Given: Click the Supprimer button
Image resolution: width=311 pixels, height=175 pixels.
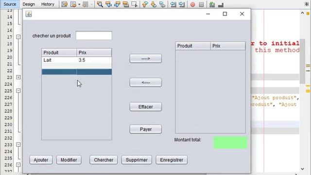Looking at the screenshot, I should tap(137, 160).
